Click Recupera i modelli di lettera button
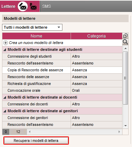The height and width of the screenshot is (147, 132). click(x=36, y=141)
